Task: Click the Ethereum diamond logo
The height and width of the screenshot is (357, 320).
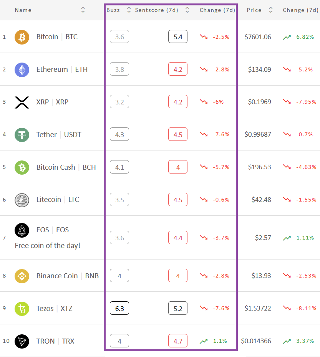Action: [22, 69]
